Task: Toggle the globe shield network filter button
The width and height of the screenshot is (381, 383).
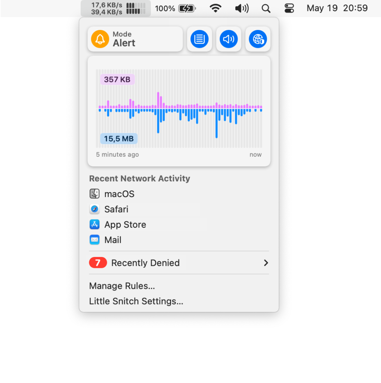Action: click(258, 39)
